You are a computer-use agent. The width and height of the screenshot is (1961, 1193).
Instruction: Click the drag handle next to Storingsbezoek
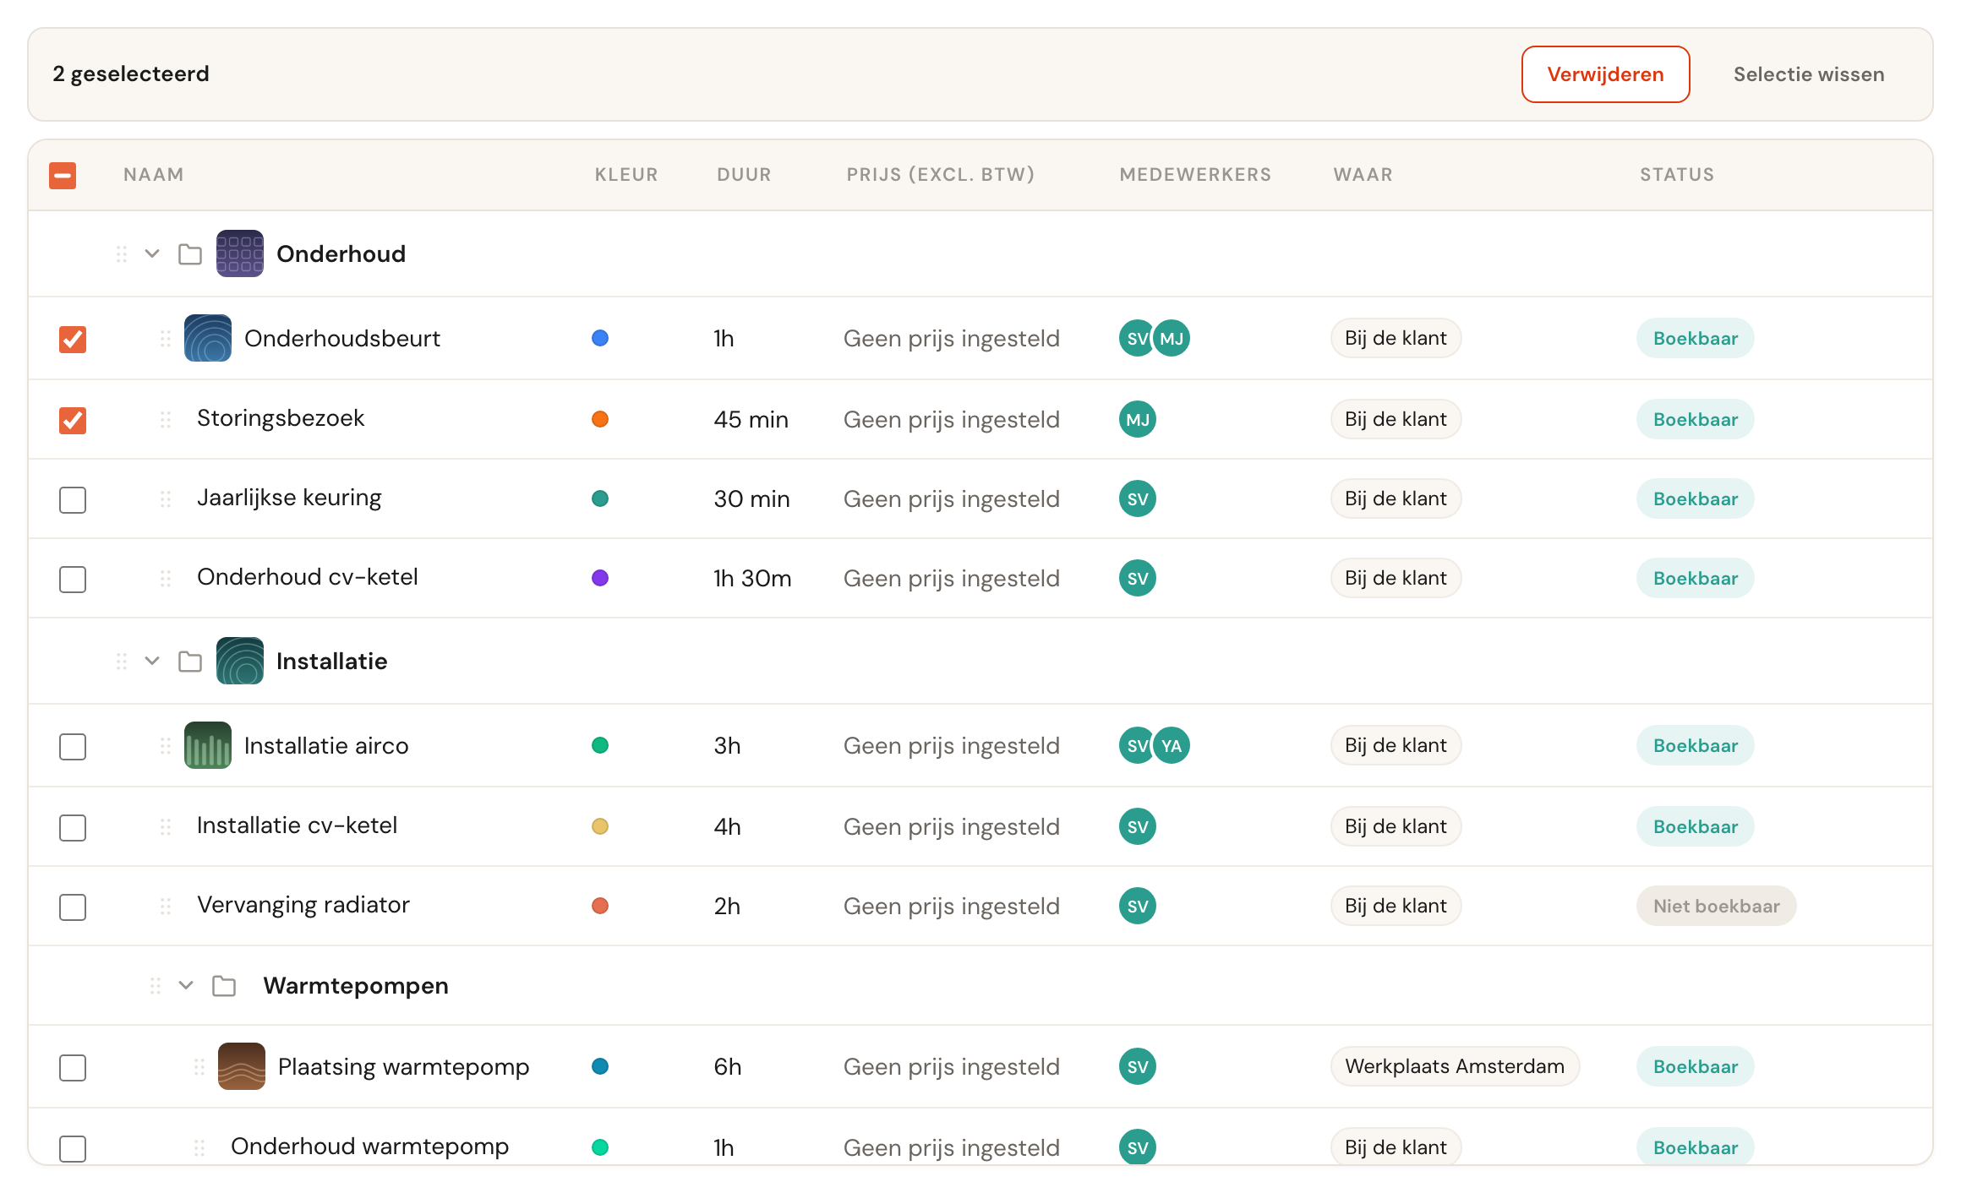click(x=166, y=419)
